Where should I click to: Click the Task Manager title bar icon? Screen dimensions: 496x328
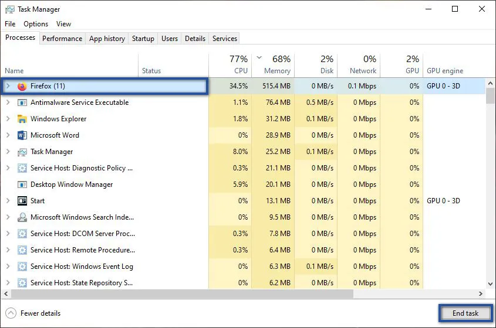pyautogui.click(x=10, y=9)
